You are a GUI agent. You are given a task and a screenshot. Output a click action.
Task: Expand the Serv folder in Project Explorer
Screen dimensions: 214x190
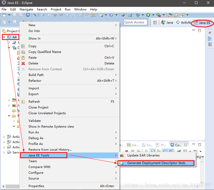4,152
